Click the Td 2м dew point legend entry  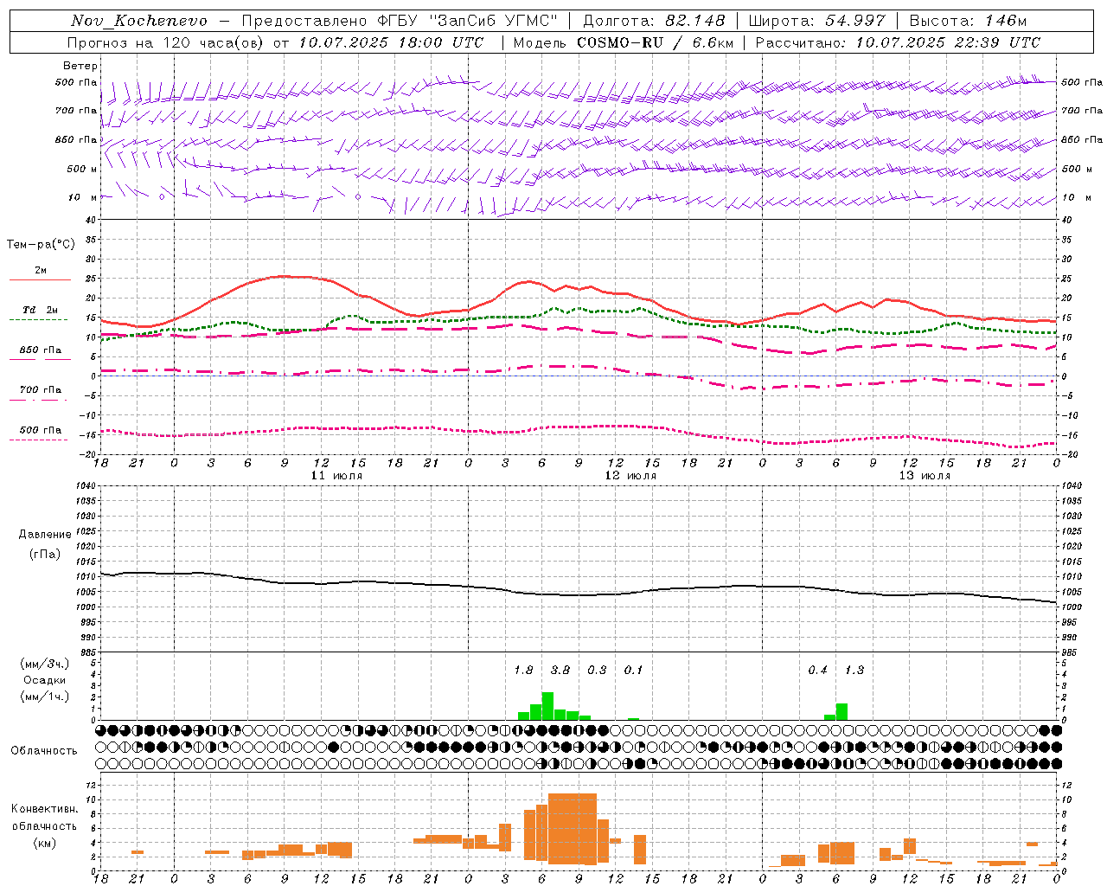pos(40,310)
